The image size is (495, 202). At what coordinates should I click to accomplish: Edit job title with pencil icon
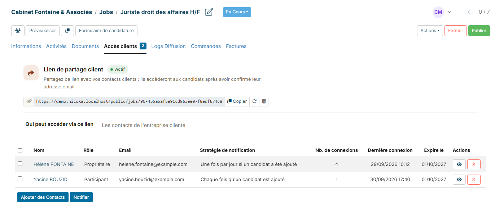coord(209,12)
